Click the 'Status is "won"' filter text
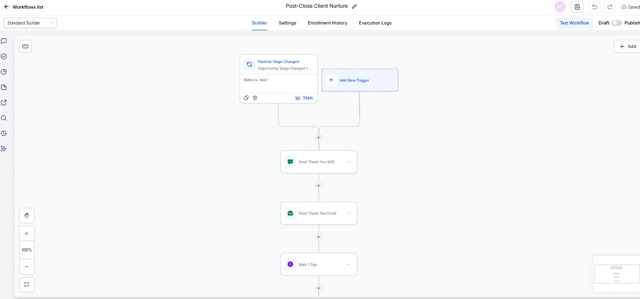Screen dimensions: 640x299 (x=256, y=80)
